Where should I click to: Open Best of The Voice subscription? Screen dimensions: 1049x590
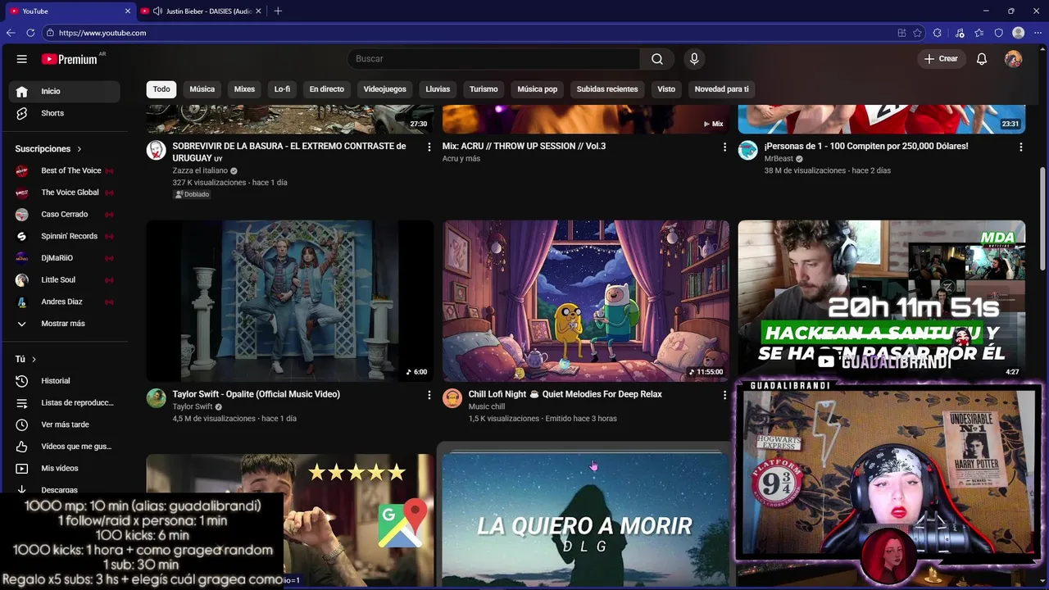pyautogui.click(x=64, y=170)
